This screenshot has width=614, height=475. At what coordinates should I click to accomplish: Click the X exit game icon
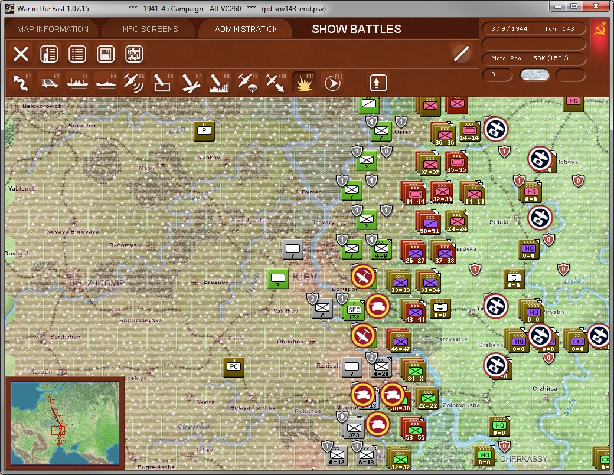point(21,54)
